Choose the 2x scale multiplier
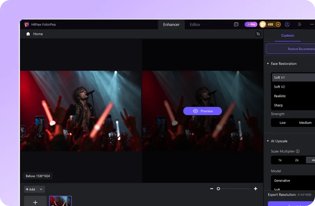The width and height of the screenshot is (315, 206). coord(297,160)
